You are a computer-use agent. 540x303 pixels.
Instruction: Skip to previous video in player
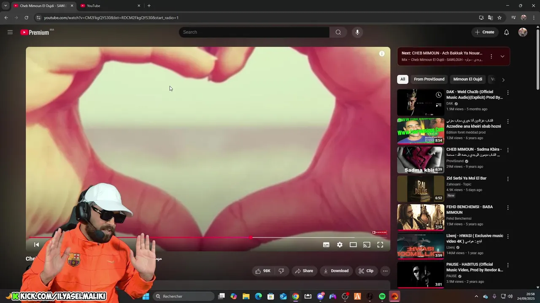pos(36,245)
